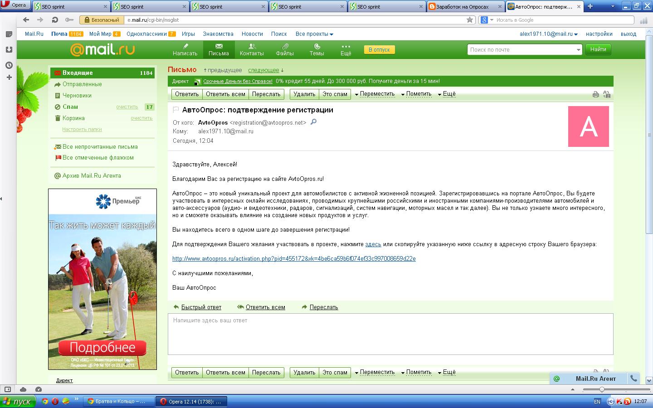Viewport: 653px width, 408px height.
Task: Go to Игры in the top navigation
Action: 188,34
